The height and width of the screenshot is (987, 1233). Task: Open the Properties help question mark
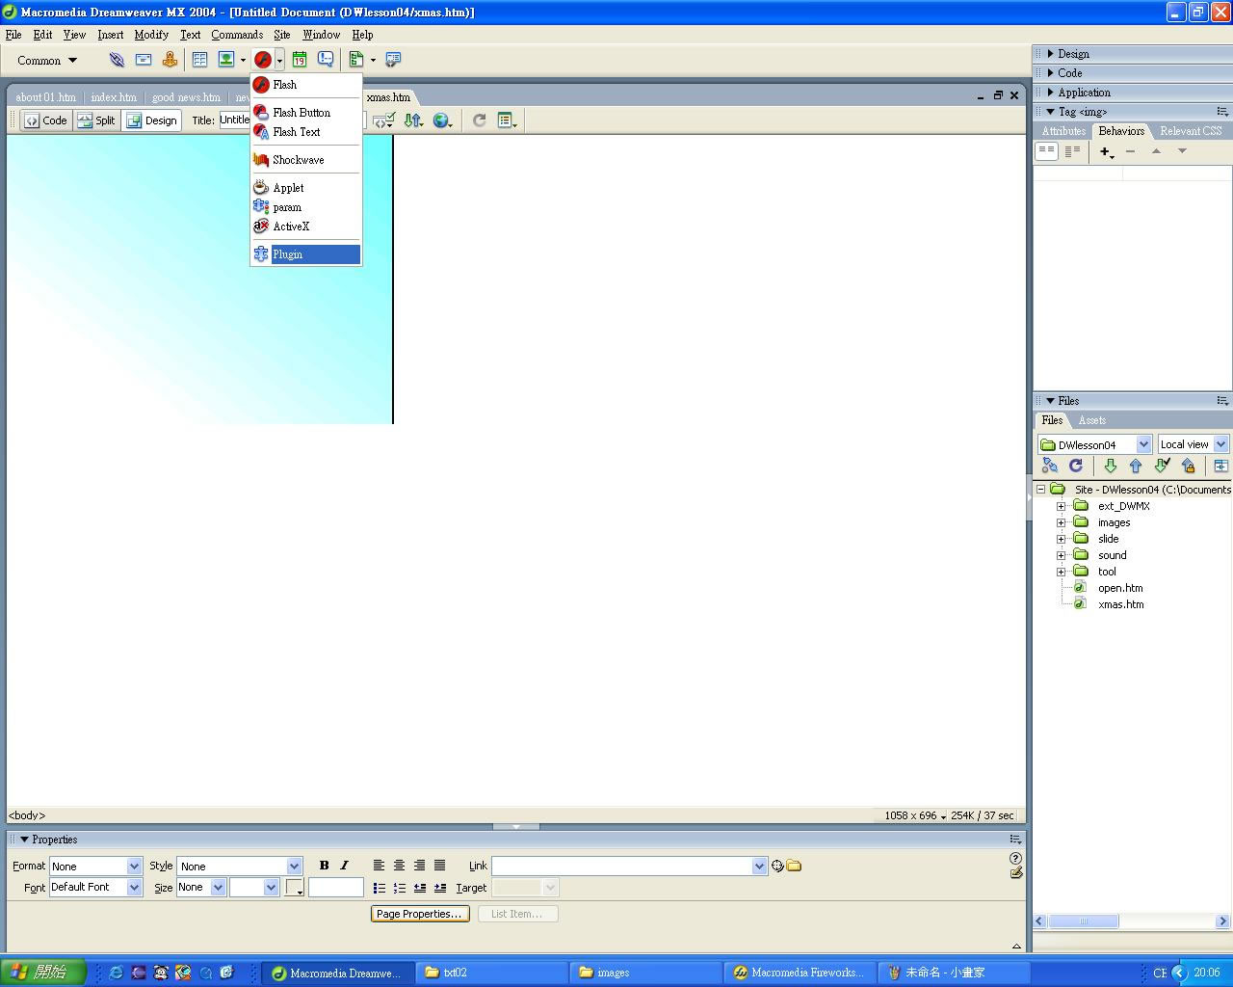click(x=1015, y=858)
